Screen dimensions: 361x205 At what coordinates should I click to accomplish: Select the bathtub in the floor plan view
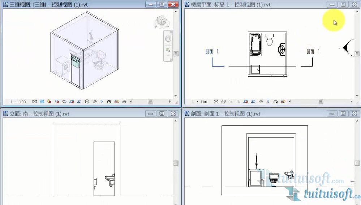(255, 44)
